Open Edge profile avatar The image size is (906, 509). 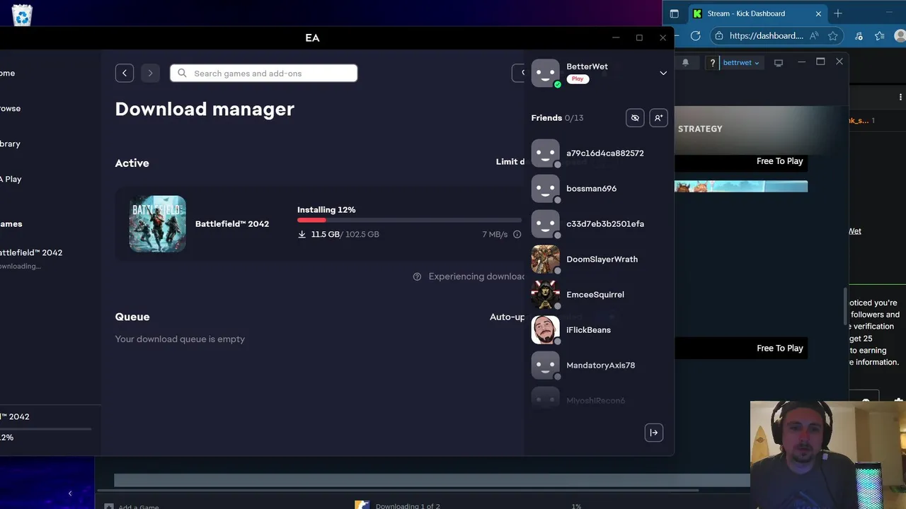pos(900,35)
